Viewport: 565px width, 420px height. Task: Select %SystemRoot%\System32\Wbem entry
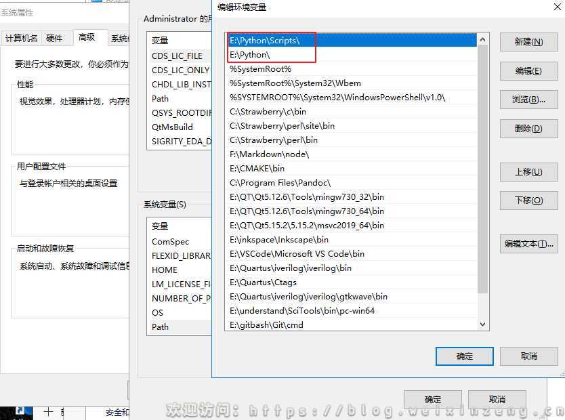(x=352, y=83)
